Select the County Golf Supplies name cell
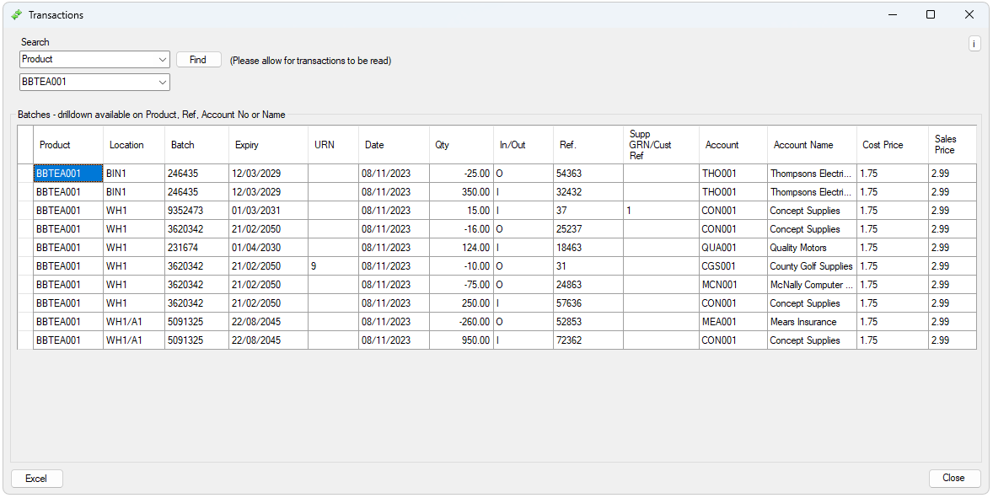The width and height of the screenshot is (993, 498). click(x=810, y=266)
